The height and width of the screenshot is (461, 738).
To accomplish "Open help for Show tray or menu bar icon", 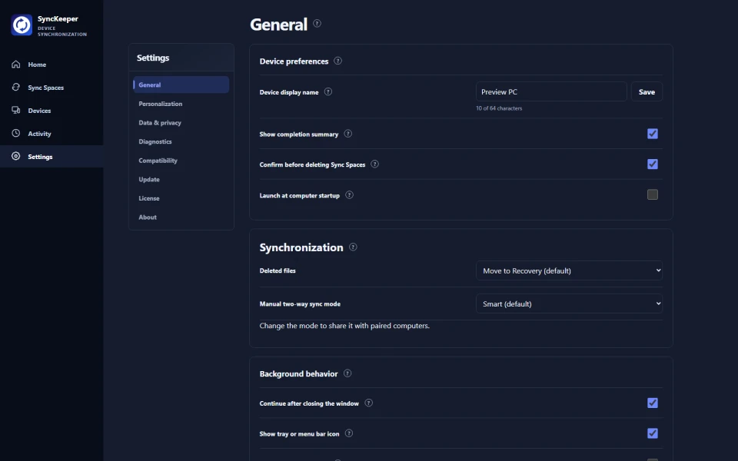I will pyautogui.click(x=349, y=433).
